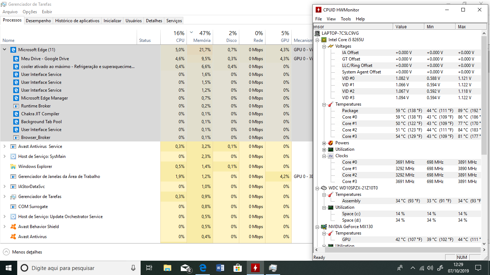490x275 pixels.
Task: Open Microsoft Edge from the taskbar
Action: point(203,268)
